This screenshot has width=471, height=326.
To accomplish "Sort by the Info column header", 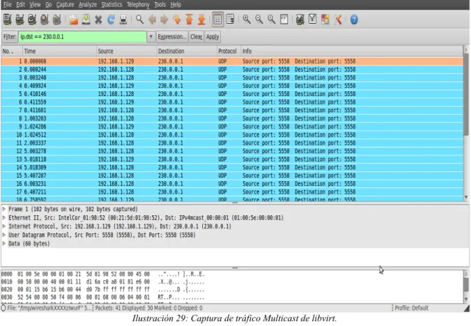I will [352, 52].
